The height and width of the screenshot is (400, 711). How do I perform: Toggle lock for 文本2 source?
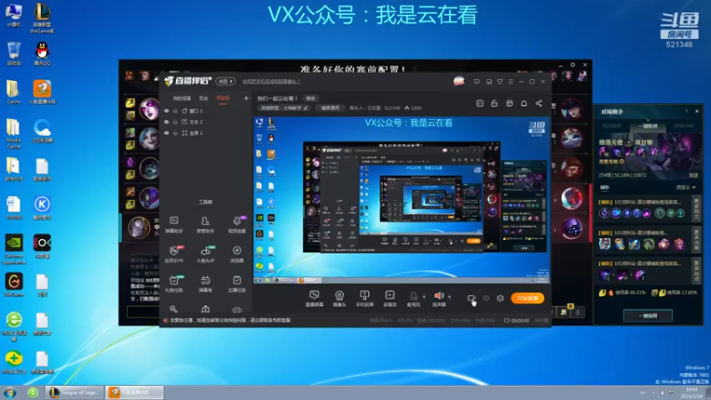coord(175,122)
